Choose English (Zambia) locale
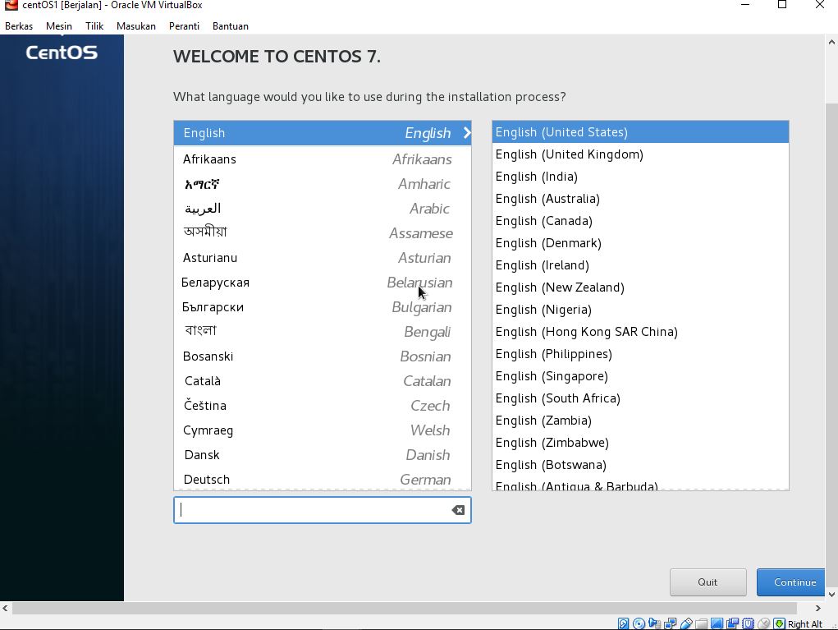 640,421
